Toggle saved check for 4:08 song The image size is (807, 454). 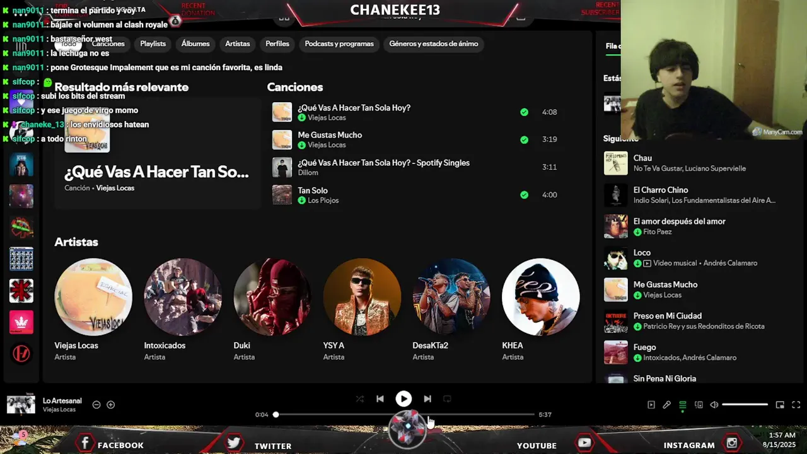pos(524,112)
